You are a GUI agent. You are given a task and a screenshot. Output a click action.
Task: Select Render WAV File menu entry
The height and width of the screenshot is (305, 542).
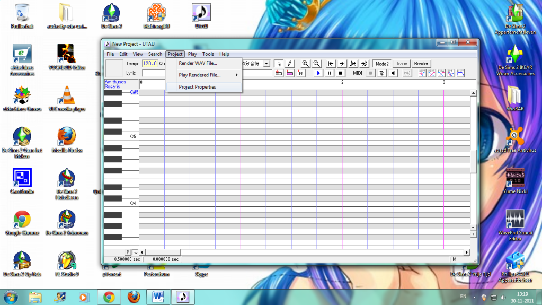(x=198, y=63)
